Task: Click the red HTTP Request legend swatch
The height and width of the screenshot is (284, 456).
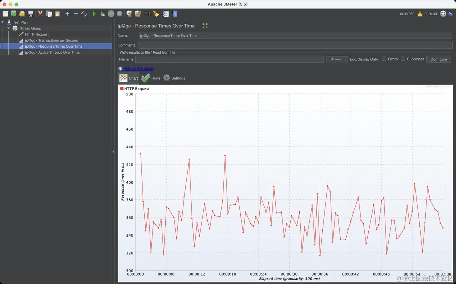Action: (122, 89)
